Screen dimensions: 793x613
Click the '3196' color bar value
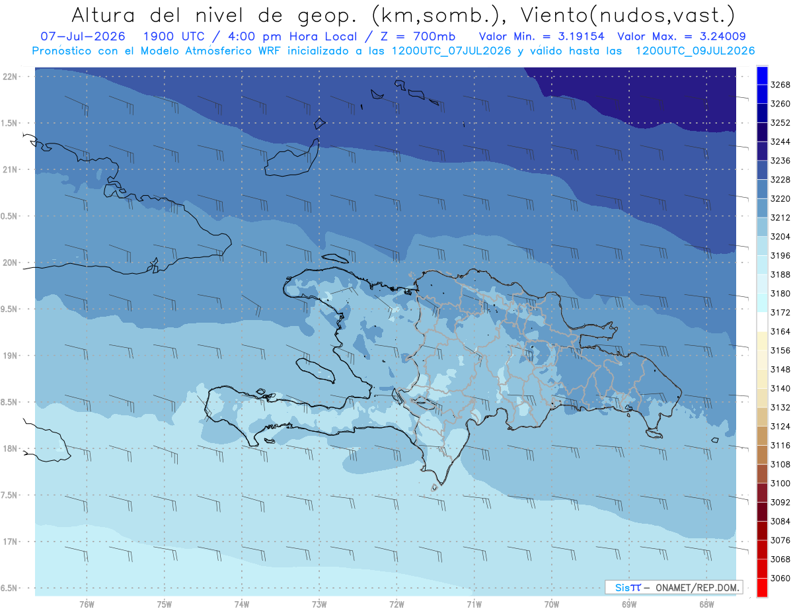(780, 256)
